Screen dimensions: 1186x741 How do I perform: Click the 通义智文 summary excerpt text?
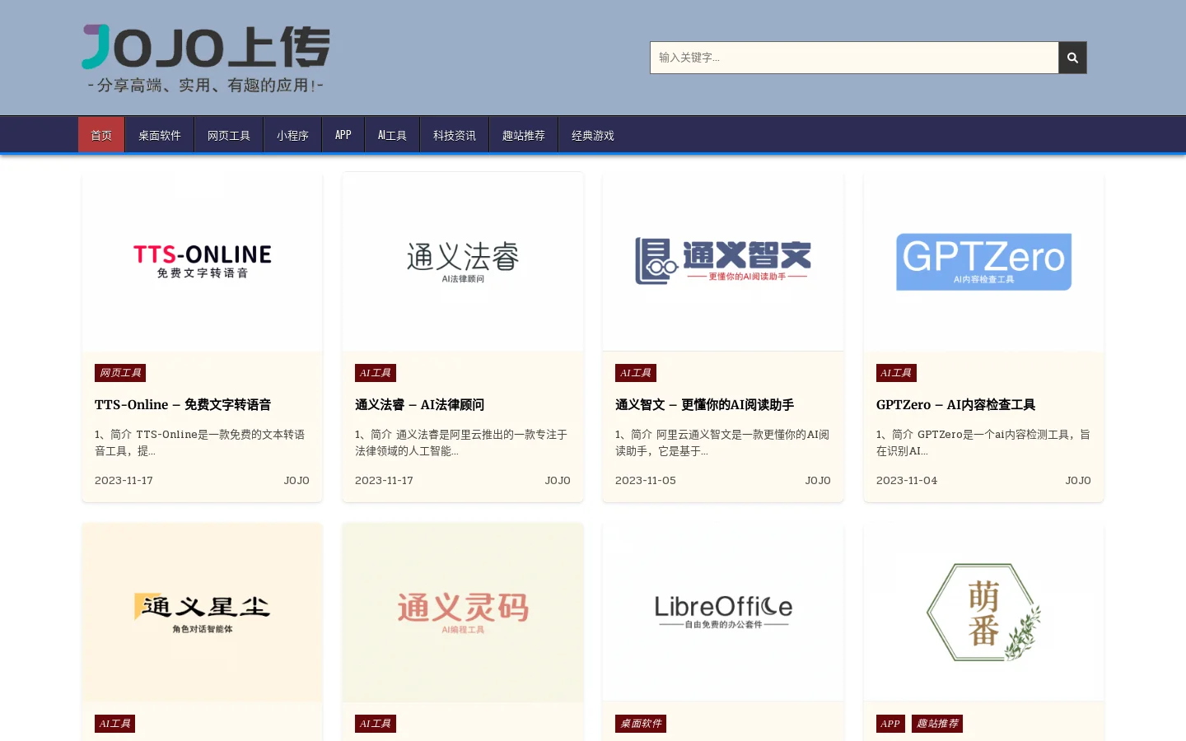(x=722, y=443)
